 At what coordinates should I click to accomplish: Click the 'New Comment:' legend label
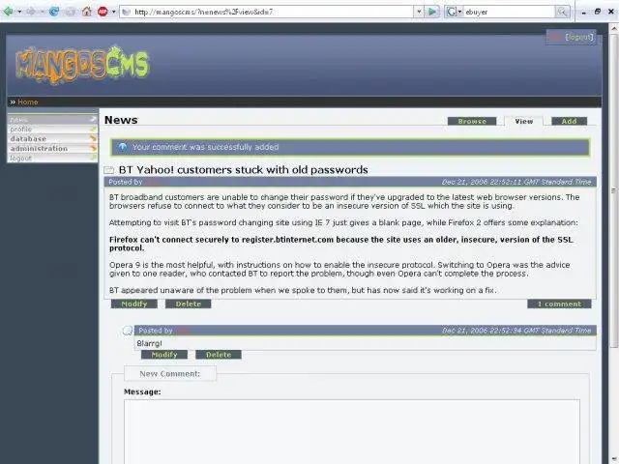pyautogui.click(x=170, y=374)
